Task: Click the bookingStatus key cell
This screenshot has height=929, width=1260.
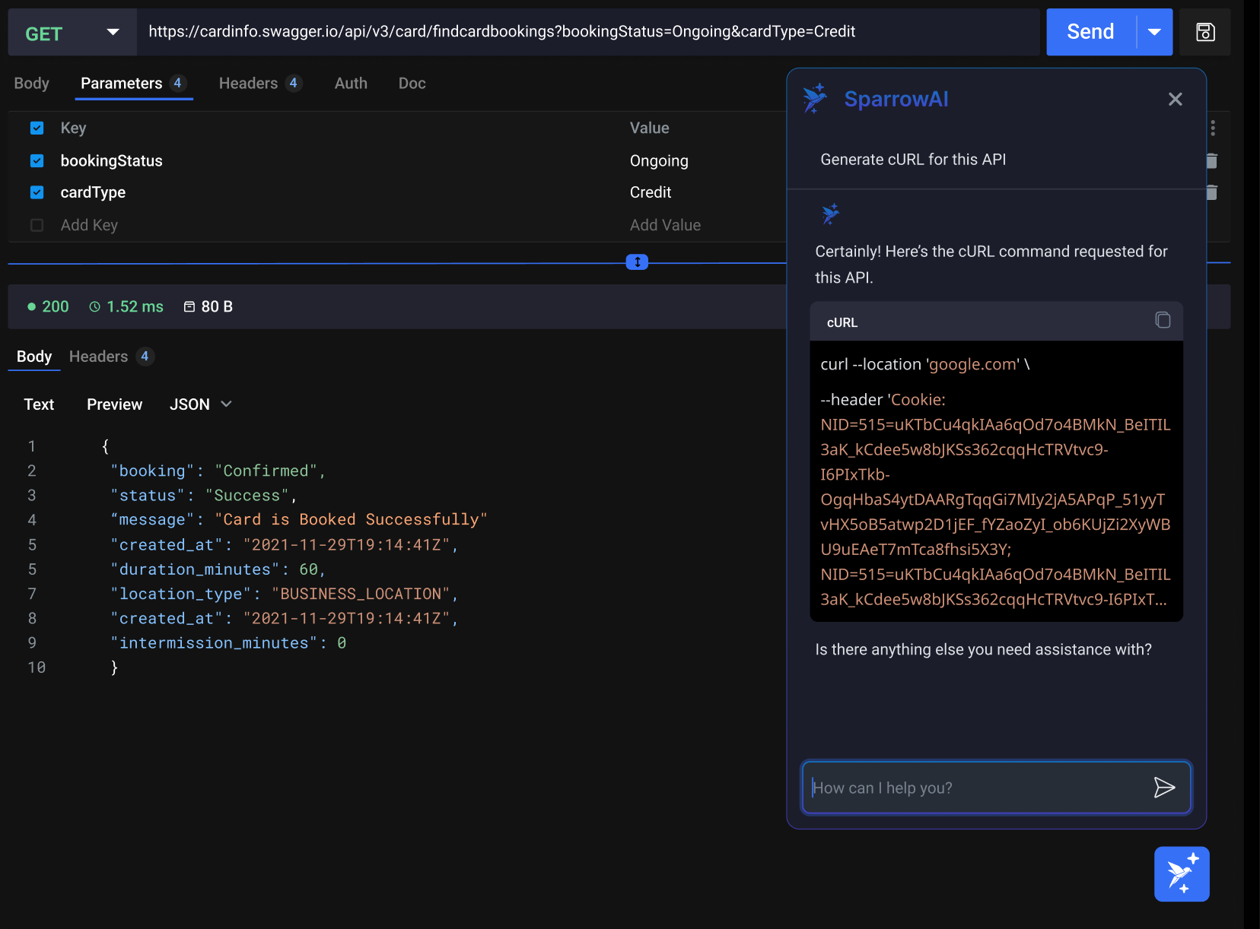Action: point(111,160)
